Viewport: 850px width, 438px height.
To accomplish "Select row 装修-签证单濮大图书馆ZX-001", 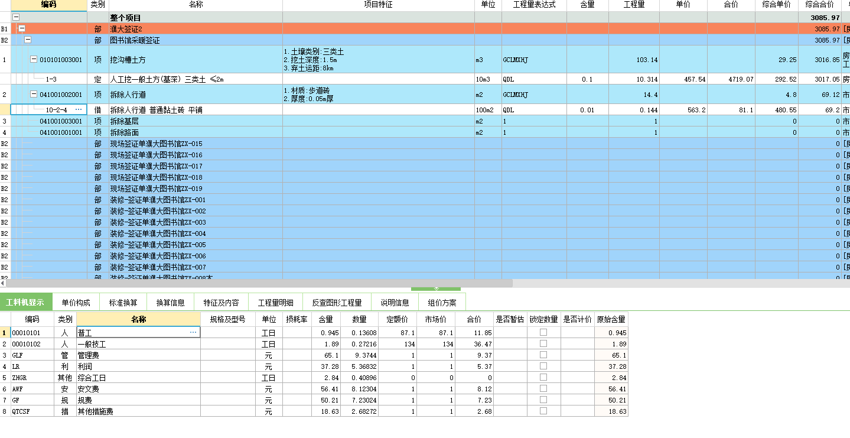I will click(425, 200).
